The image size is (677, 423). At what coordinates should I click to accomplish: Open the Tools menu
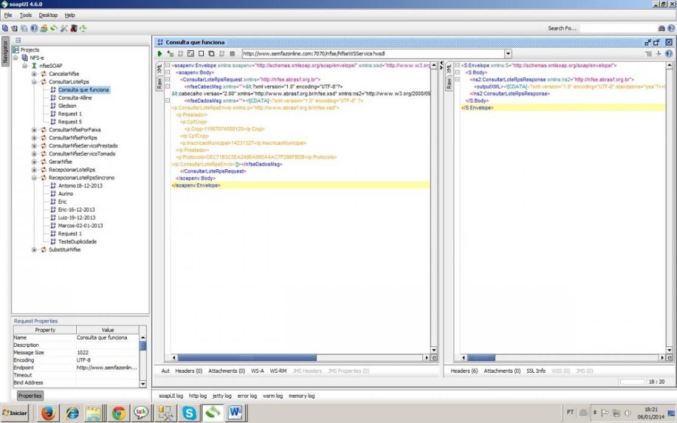click(25, 15)
